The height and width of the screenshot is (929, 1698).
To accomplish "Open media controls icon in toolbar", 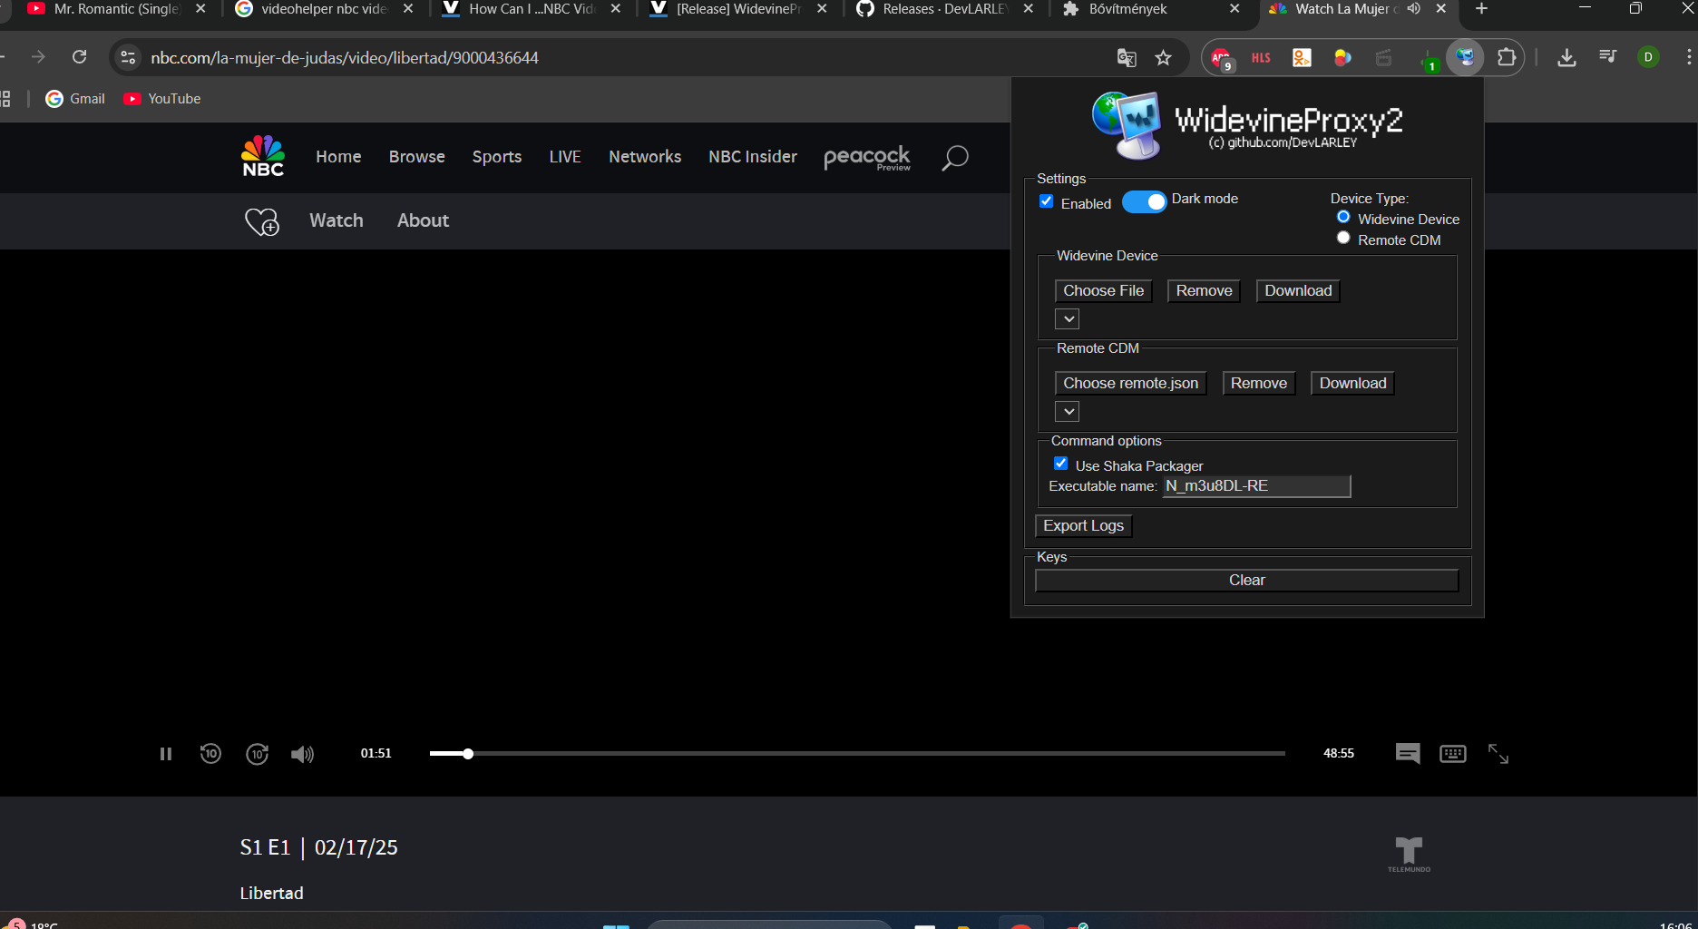I will click(1608, 57).
